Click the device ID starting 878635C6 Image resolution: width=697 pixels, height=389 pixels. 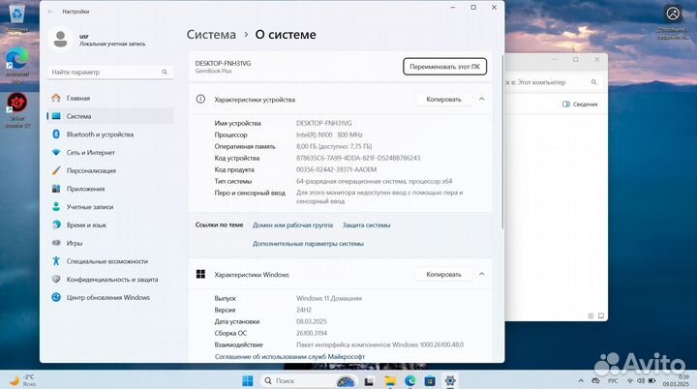(358, 158)
